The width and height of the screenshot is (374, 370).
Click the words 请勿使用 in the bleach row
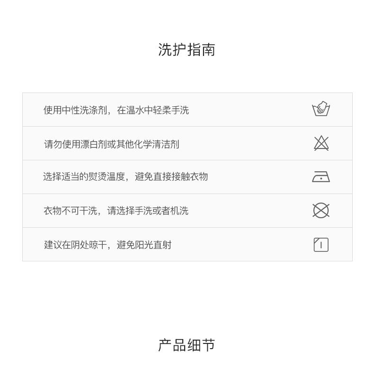(x=62, y=144)
